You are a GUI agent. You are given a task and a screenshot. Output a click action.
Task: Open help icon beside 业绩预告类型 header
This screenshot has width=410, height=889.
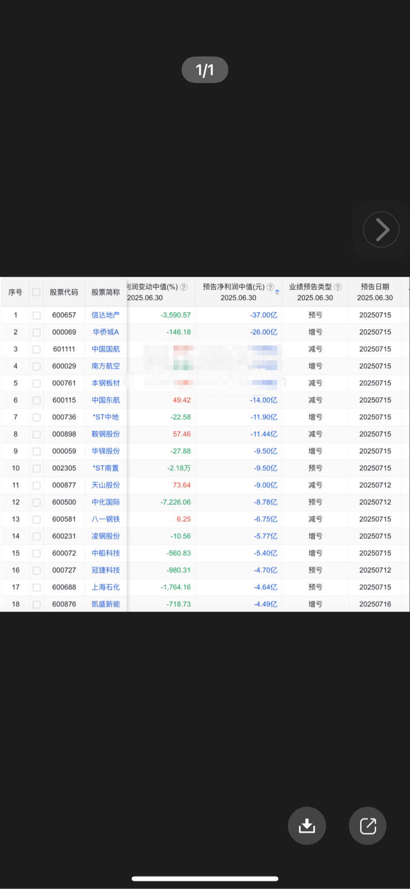(337, 287)
